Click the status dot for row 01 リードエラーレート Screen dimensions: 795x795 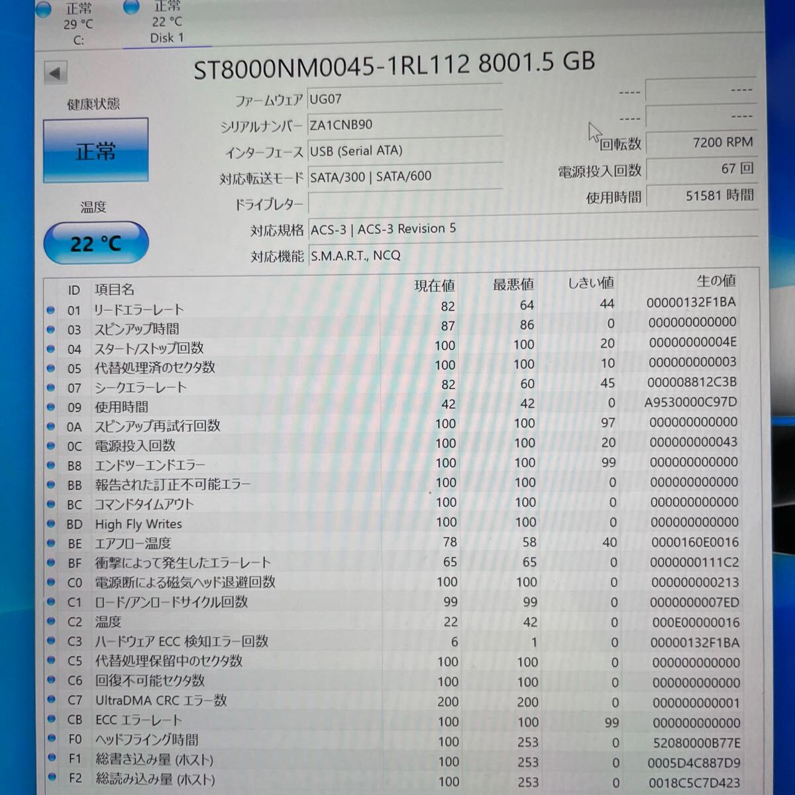[51, 309]
